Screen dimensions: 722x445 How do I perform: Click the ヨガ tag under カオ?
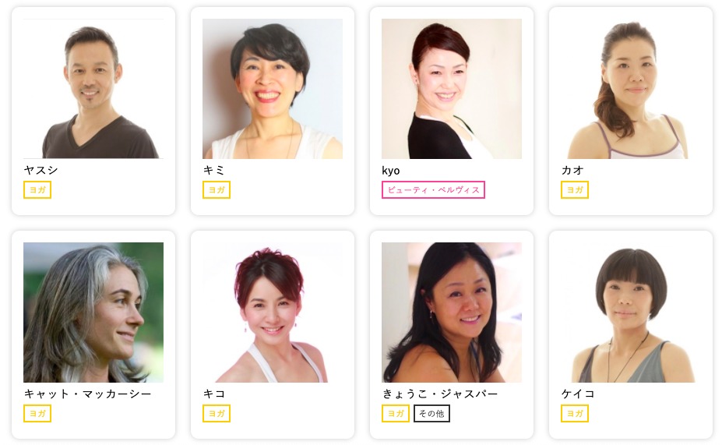(x=575, y=190)
